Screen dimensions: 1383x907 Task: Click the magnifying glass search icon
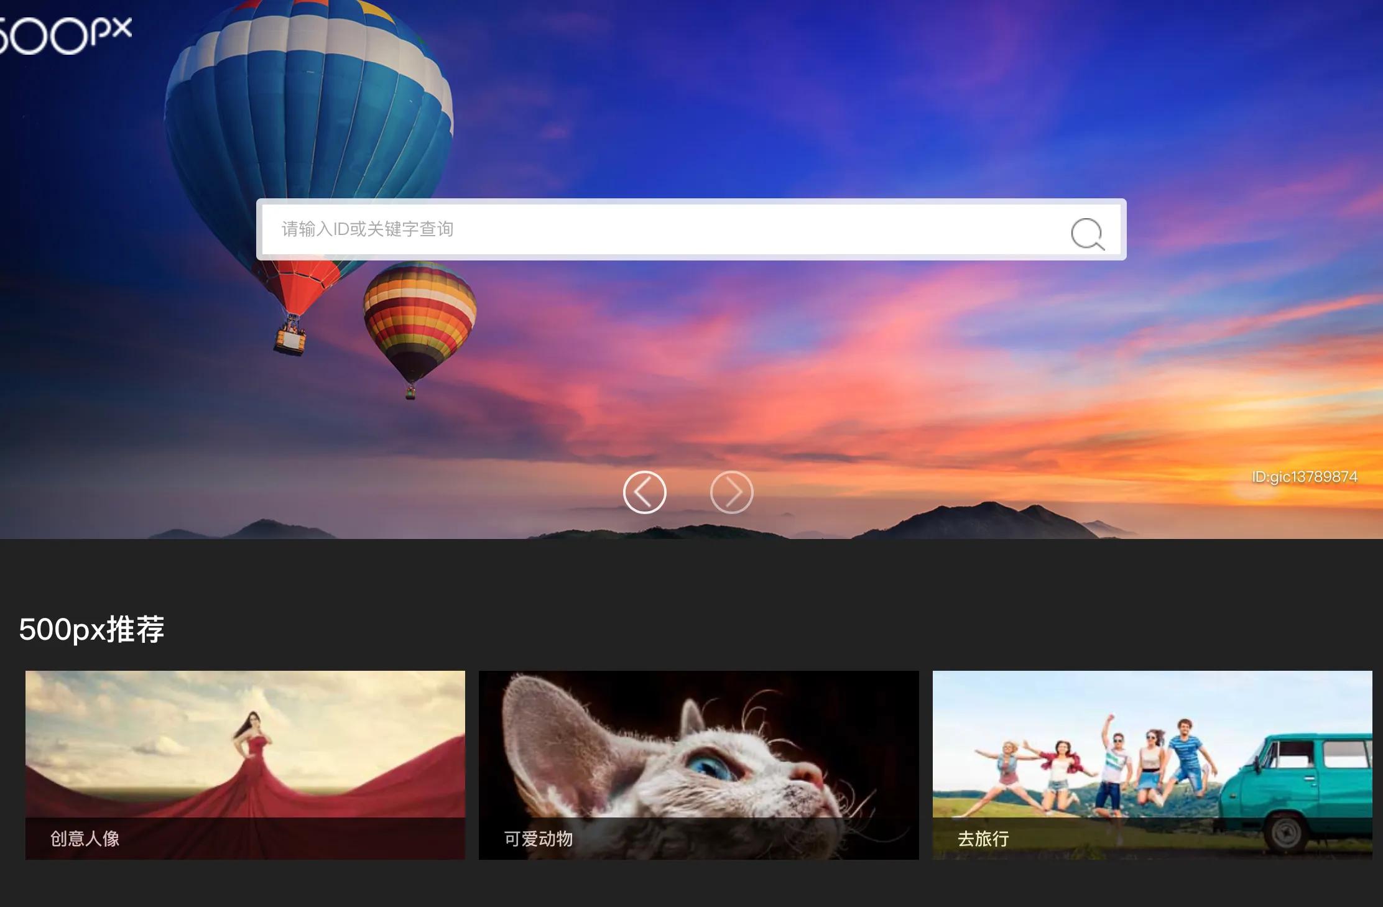[1087, 233]
